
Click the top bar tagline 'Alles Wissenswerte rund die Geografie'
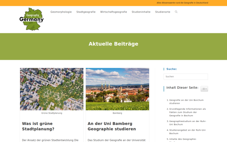(x=182, y=3)
